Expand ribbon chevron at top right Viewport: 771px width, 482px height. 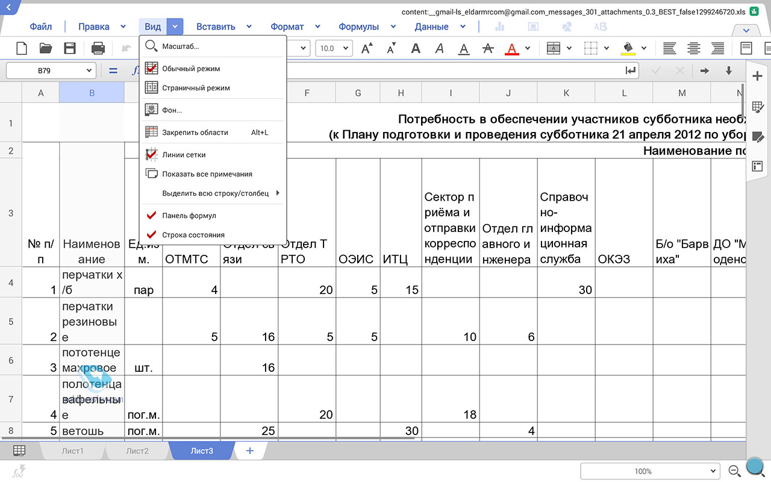coord(747,31)
